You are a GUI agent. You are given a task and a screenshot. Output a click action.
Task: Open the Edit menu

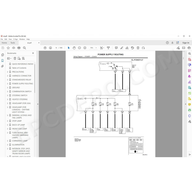pyautogui.click(x=6, y=39)
